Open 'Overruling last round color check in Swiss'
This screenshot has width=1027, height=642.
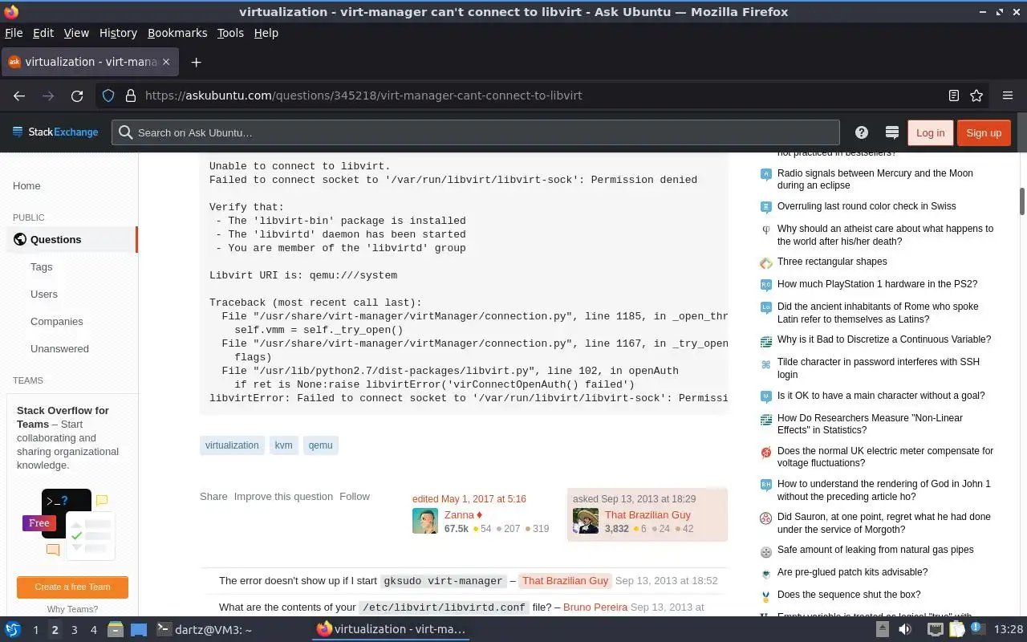867,206
